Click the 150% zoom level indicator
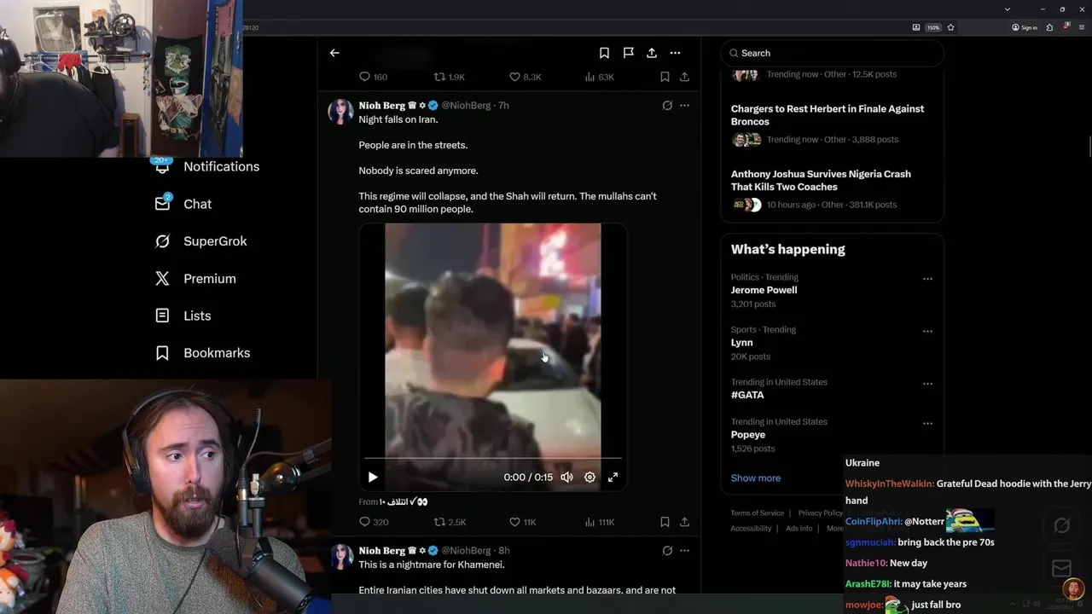The image size is (1092, 614). click(933, 27)
